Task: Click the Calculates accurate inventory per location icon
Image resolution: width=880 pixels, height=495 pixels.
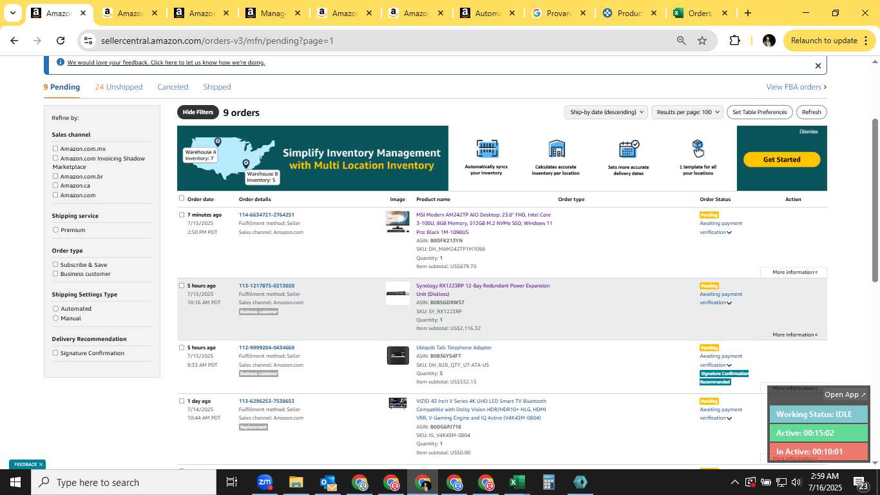Action: pos(557,149)
